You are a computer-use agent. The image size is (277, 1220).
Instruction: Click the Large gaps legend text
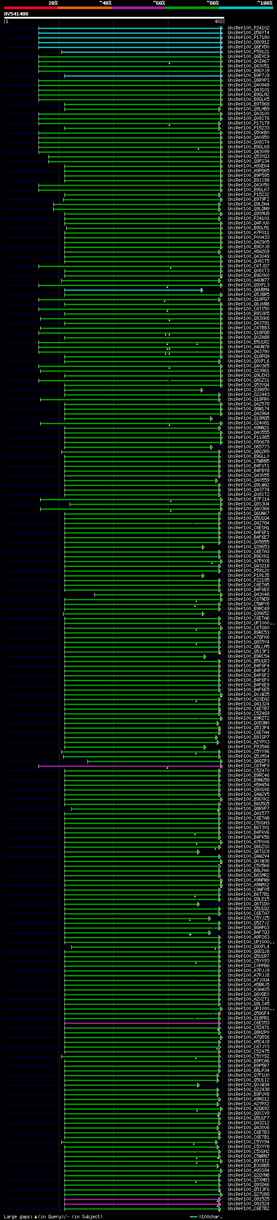[19, 1216]
